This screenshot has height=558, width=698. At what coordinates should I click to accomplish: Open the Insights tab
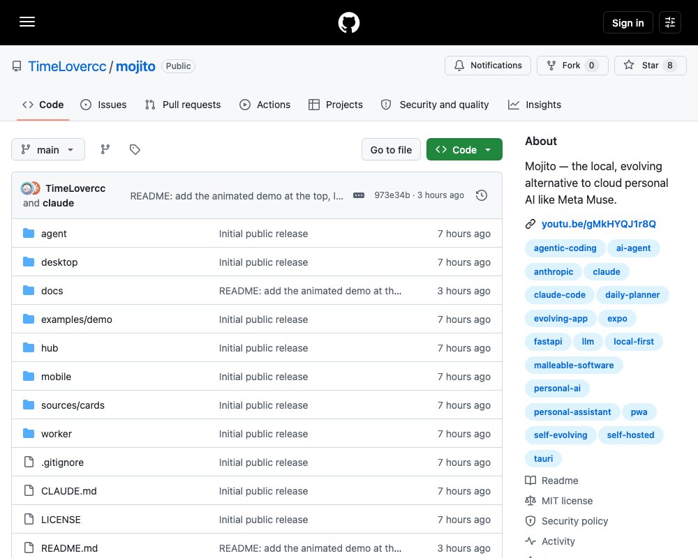coord(535,105)
